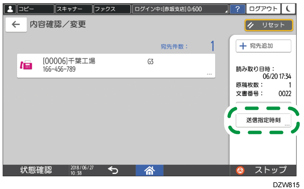
Task: Click 読み取り日時 value 06/20 17:34
Action: (277, 76)
